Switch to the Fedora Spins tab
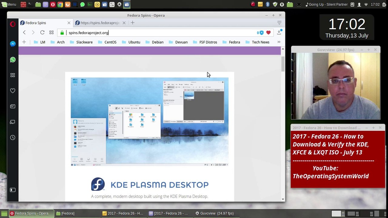This screenshot has height=218, width=388. [x=45, y=23]
